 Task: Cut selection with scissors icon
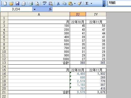pos(58,3)
